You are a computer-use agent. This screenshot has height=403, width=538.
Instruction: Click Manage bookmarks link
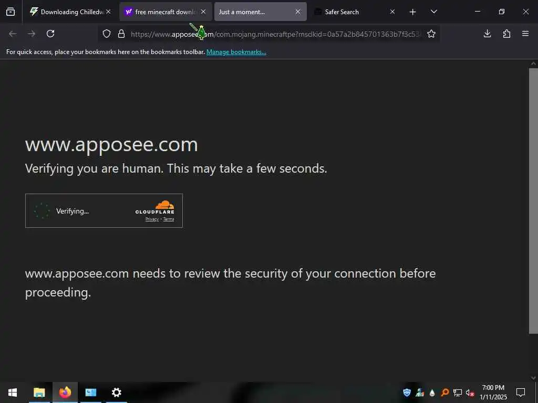236,52
